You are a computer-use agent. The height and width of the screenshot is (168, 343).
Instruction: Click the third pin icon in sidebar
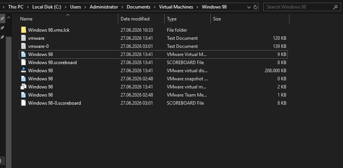2,37
